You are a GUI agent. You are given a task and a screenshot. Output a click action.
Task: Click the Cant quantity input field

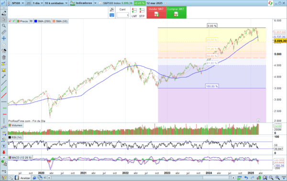pyautogui.click(x=122, y=15)
